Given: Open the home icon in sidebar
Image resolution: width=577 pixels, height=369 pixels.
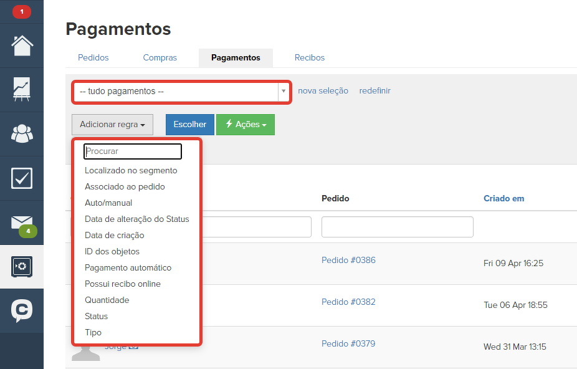Looking at the screenshot, I should click(x=22, y=46).
